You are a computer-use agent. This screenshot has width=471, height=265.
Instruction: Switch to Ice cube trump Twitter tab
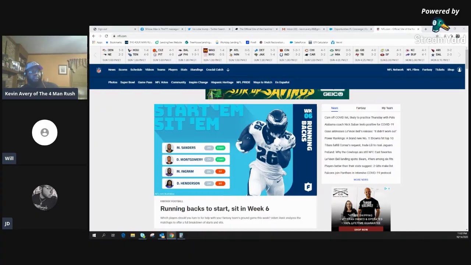pyautogui.click(x=209, y=29)
